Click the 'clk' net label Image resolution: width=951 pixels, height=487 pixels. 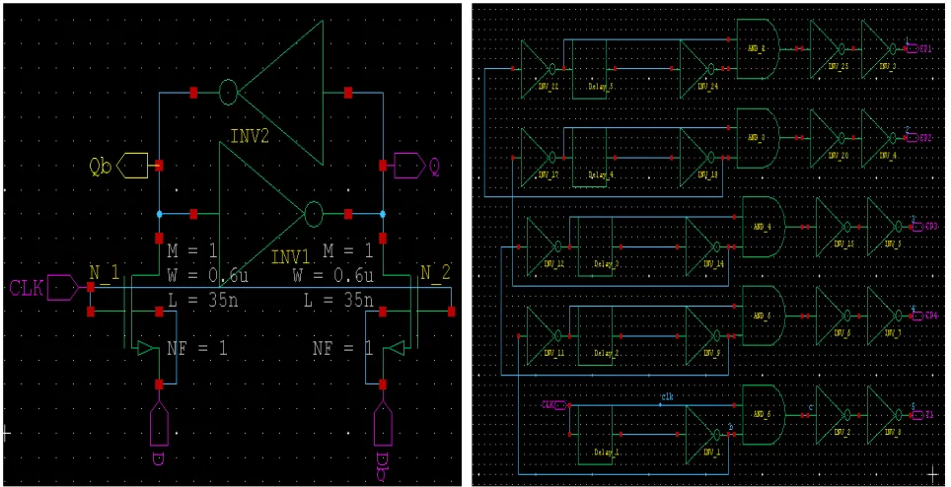[665, 398]
